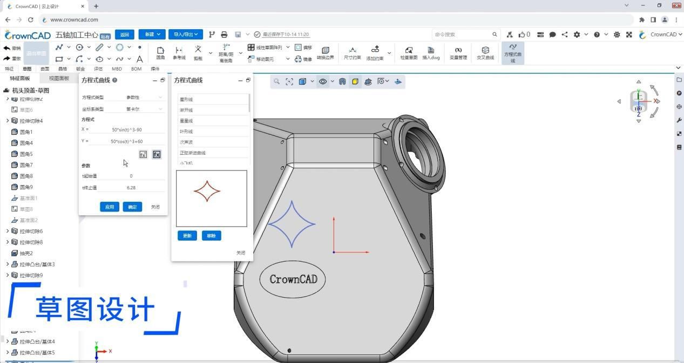Click the 插入dwg import icon
This screenshot has height=363, width=684.
(x=430, y=52)
